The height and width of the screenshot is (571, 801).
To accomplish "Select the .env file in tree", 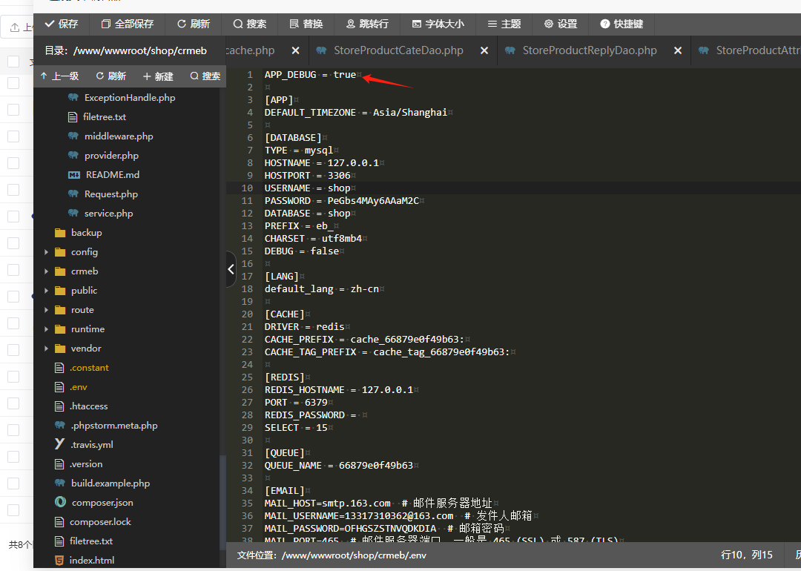I will pos(78,387).
